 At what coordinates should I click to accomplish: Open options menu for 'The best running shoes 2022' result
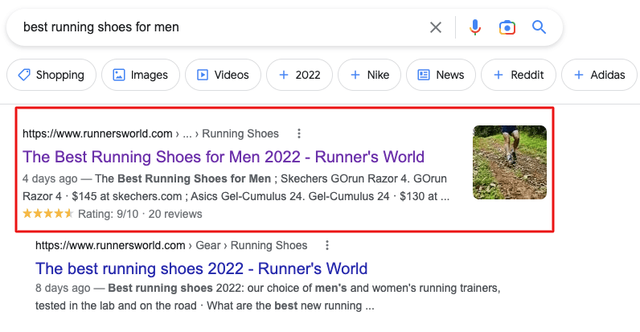(x=327, y=245)
